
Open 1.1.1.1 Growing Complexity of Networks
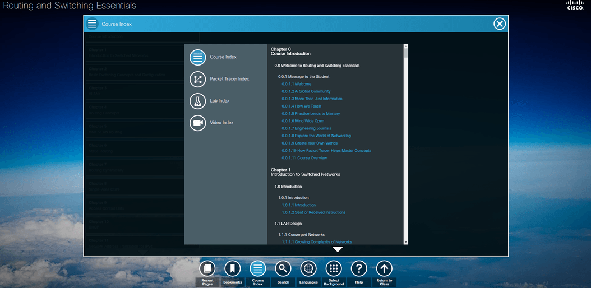coord(317,242)
